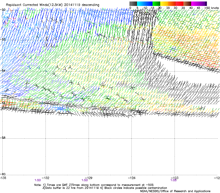Click the purple '1:05' time label
The image size is (220, 193).
tap(173, 180)
